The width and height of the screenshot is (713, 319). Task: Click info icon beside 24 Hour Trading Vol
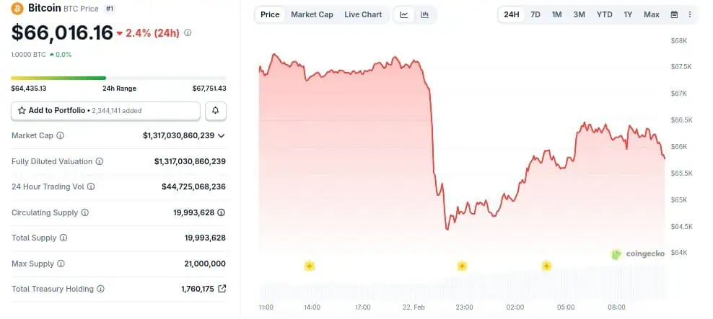91,187
